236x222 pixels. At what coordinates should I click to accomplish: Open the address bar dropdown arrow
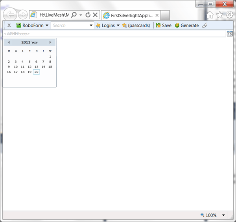click(81, 15)
